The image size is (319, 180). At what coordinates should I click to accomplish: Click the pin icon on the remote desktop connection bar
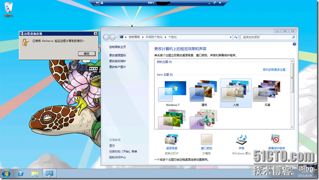[97, 3]
